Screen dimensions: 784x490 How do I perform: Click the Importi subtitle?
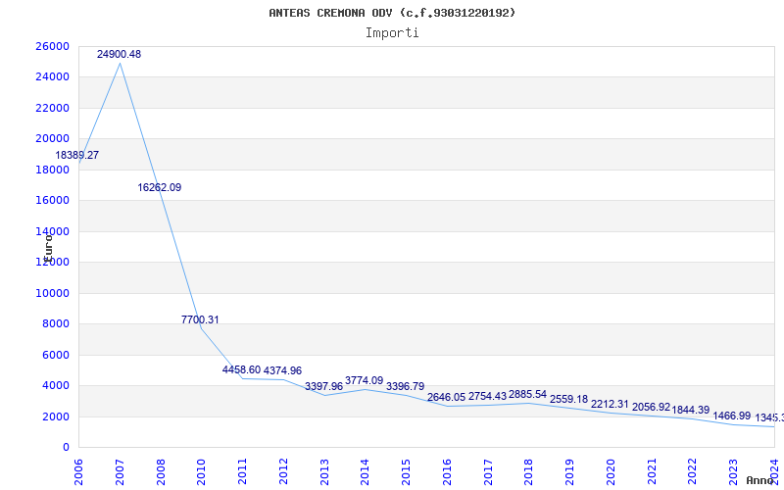392,33
